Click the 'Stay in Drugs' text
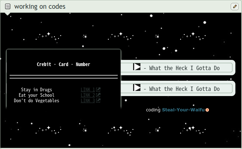The image size is (242, 149). pos(37,89)
